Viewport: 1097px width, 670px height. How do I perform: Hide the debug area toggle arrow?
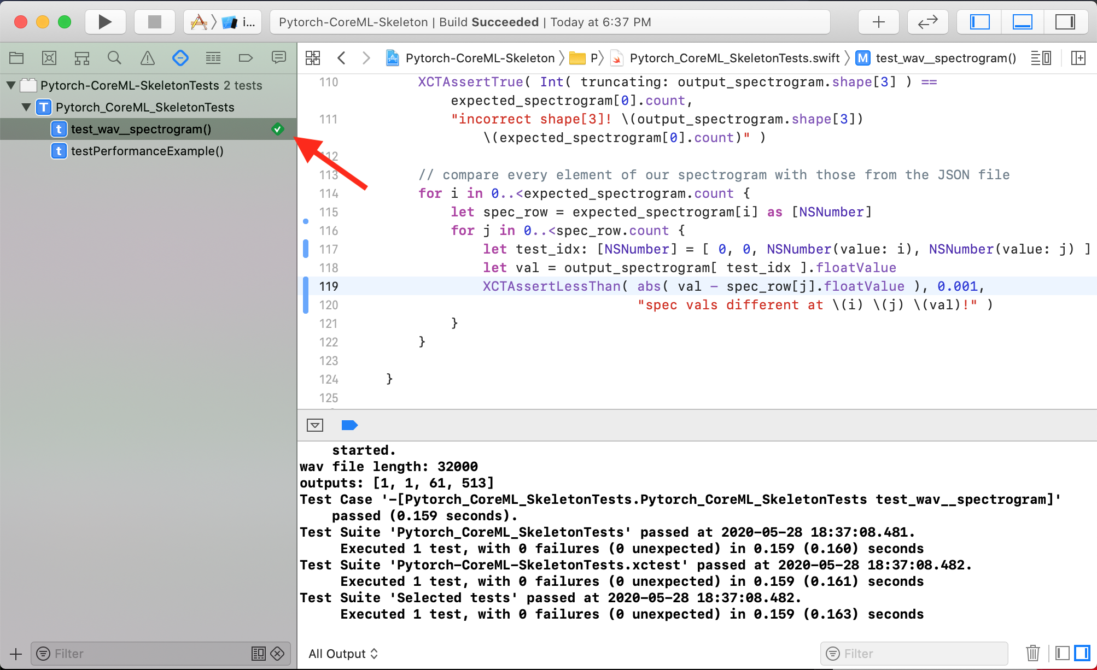pos(315,425)
